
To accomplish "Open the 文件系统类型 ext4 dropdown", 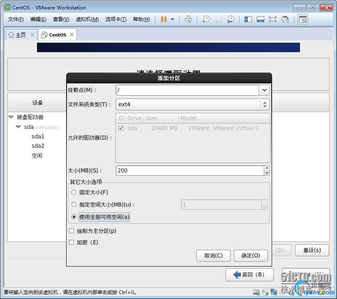I will coord(193,104).
